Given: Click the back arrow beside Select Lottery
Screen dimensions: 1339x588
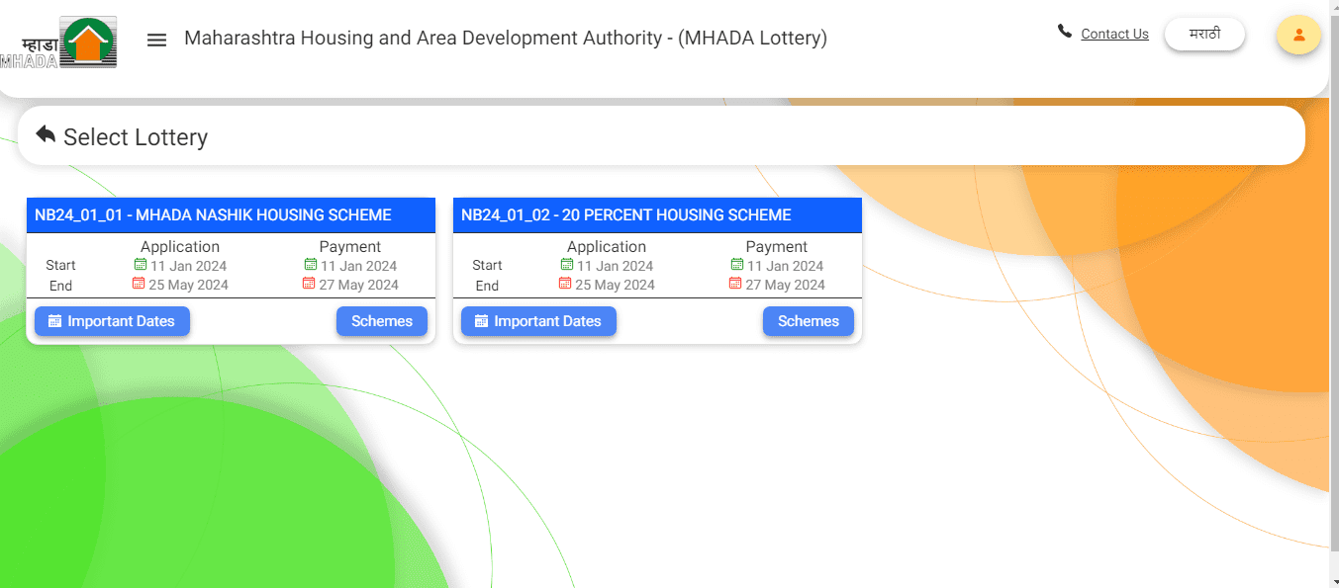Looking at the screenshot, I should (46, 134).
